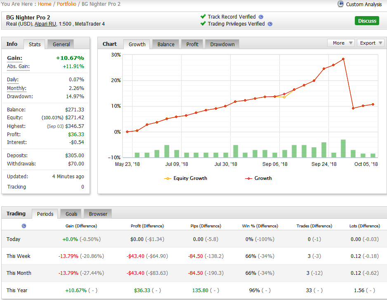Click Profit (Difference) column header
387x300 pixels.
pyautogui.click(x=147, y=226)
